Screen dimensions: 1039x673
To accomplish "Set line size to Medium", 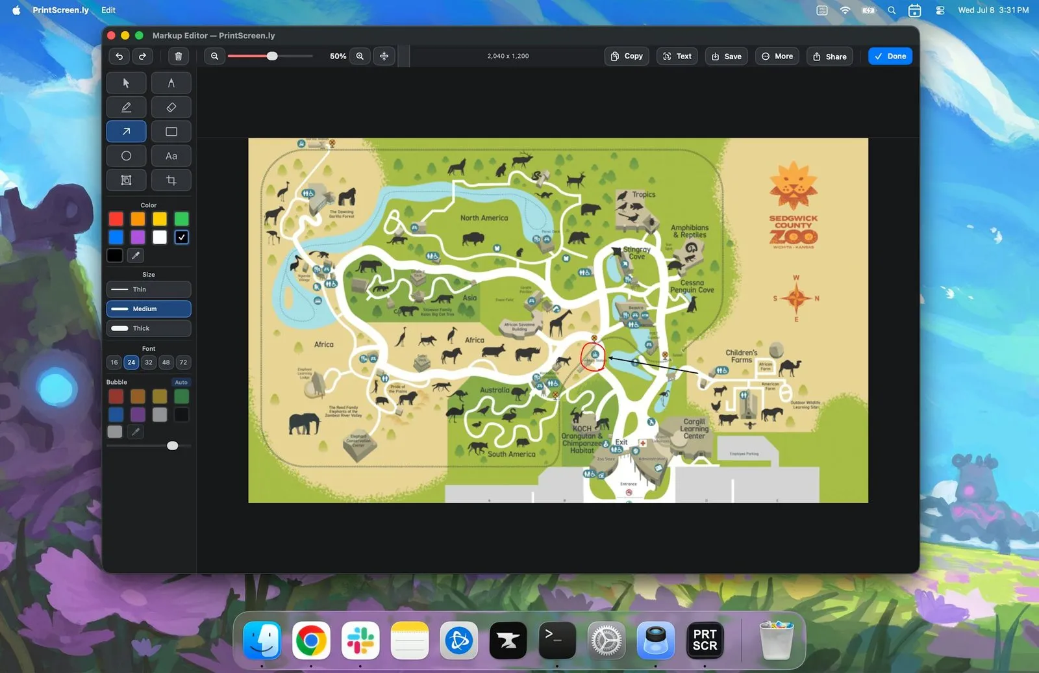I will coord(149,309).
